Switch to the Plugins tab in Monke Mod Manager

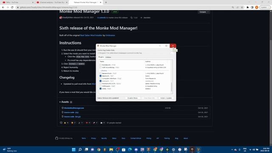(x=101, y=57)
